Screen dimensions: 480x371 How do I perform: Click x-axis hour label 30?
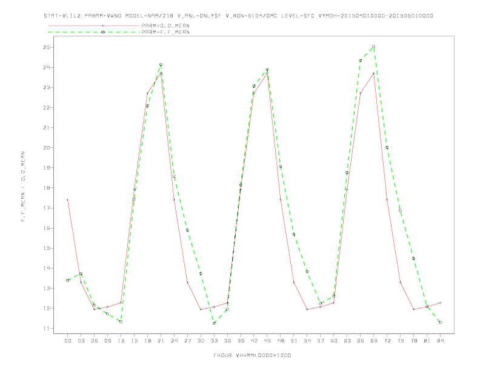(201, 341)
